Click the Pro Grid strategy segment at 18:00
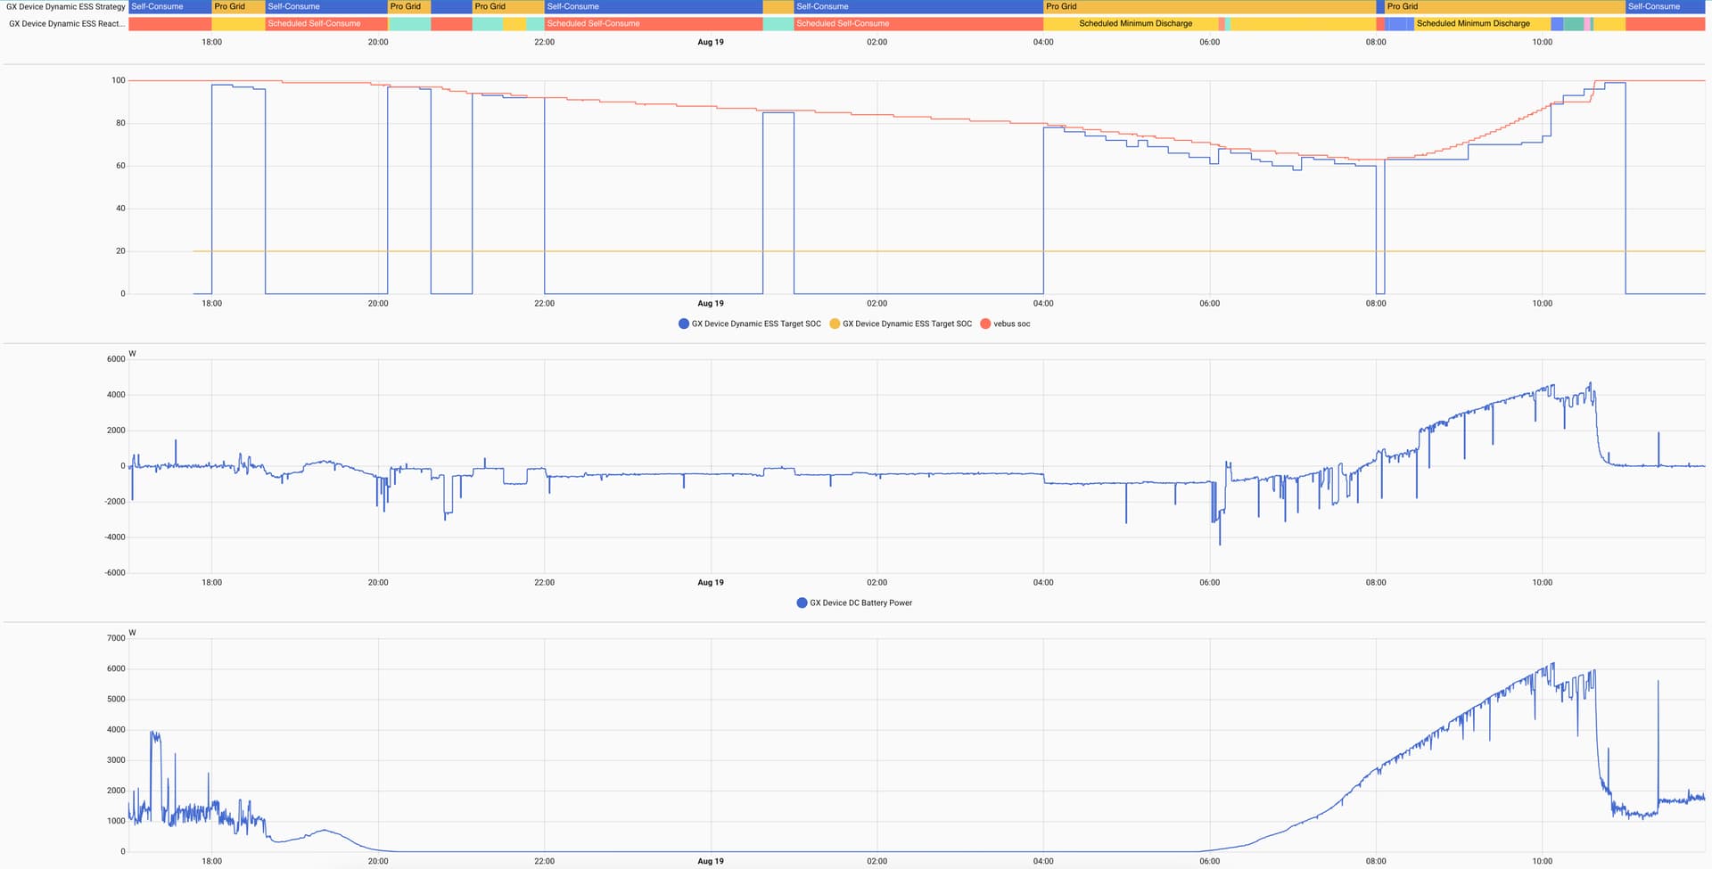The image size is (1712, 869). pyautogui.click(x=238, y=6)
